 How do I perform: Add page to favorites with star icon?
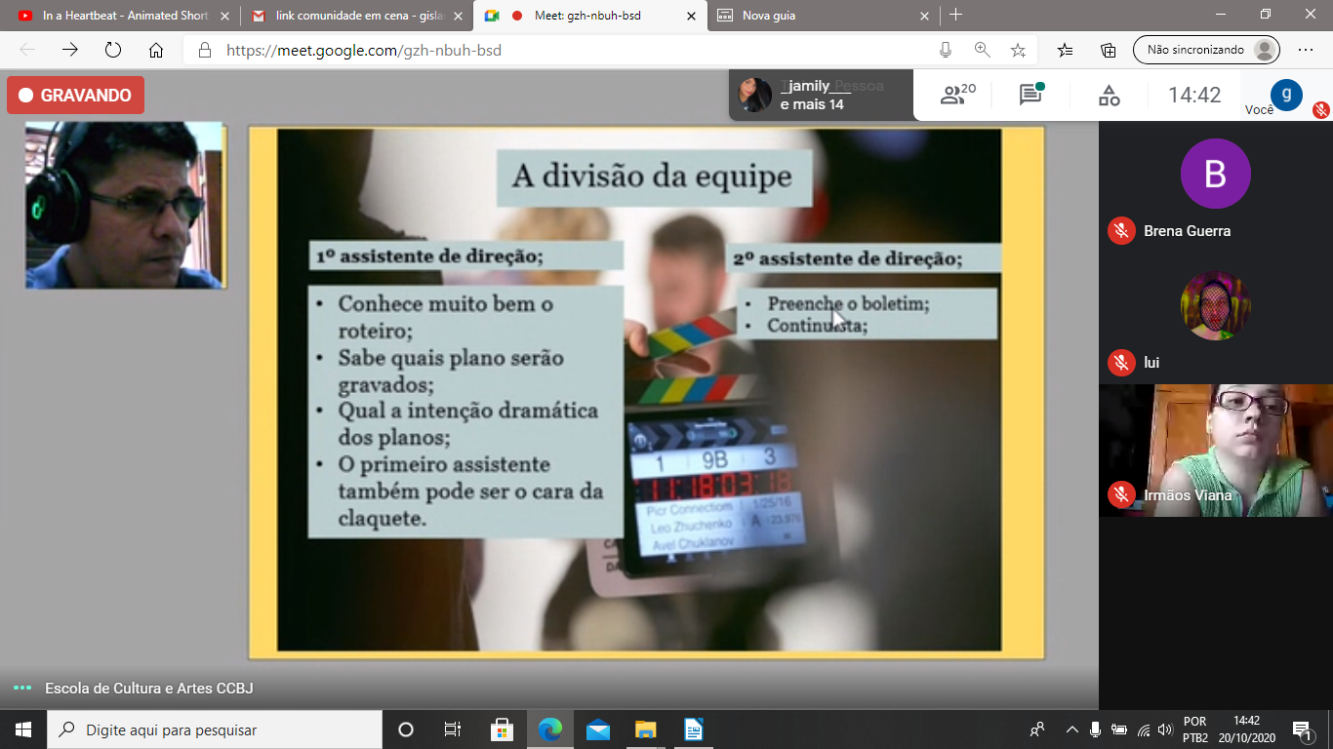pyautogui.click(x=1018, y=50)
